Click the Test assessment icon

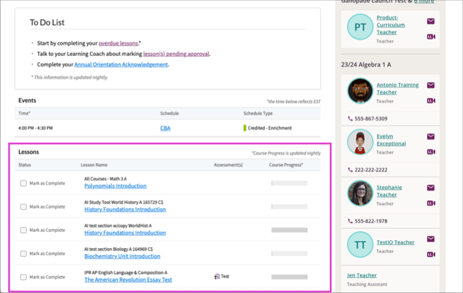217,276
